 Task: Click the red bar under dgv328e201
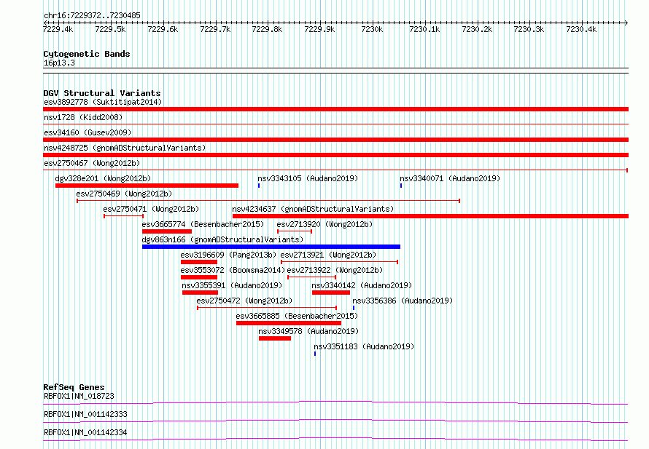[x=147, y=186]
